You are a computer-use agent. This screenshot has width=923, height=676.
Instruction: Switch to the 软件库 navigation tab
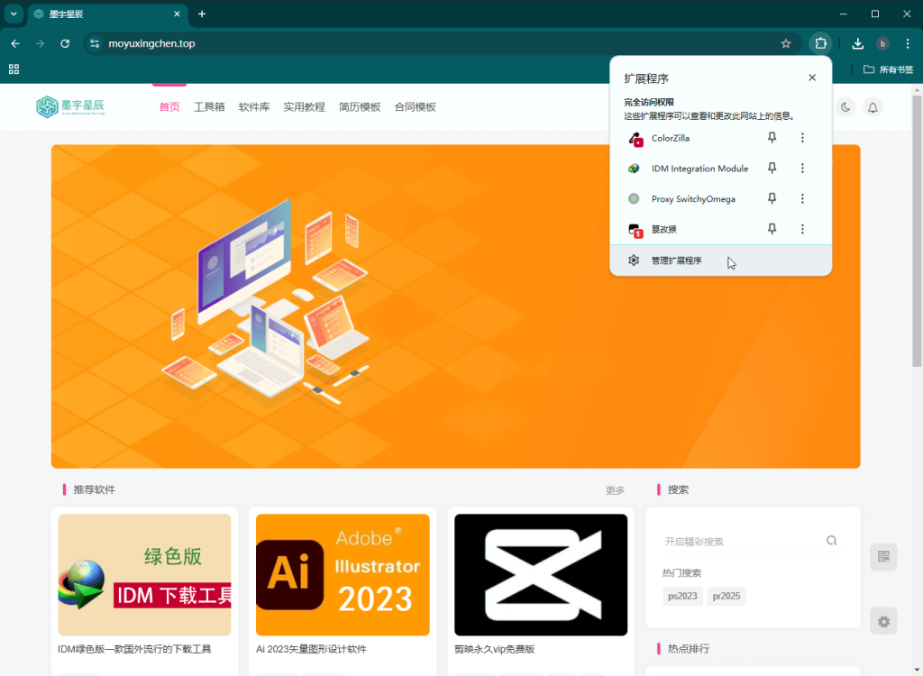pyautogui.click(x=254, y=106)
